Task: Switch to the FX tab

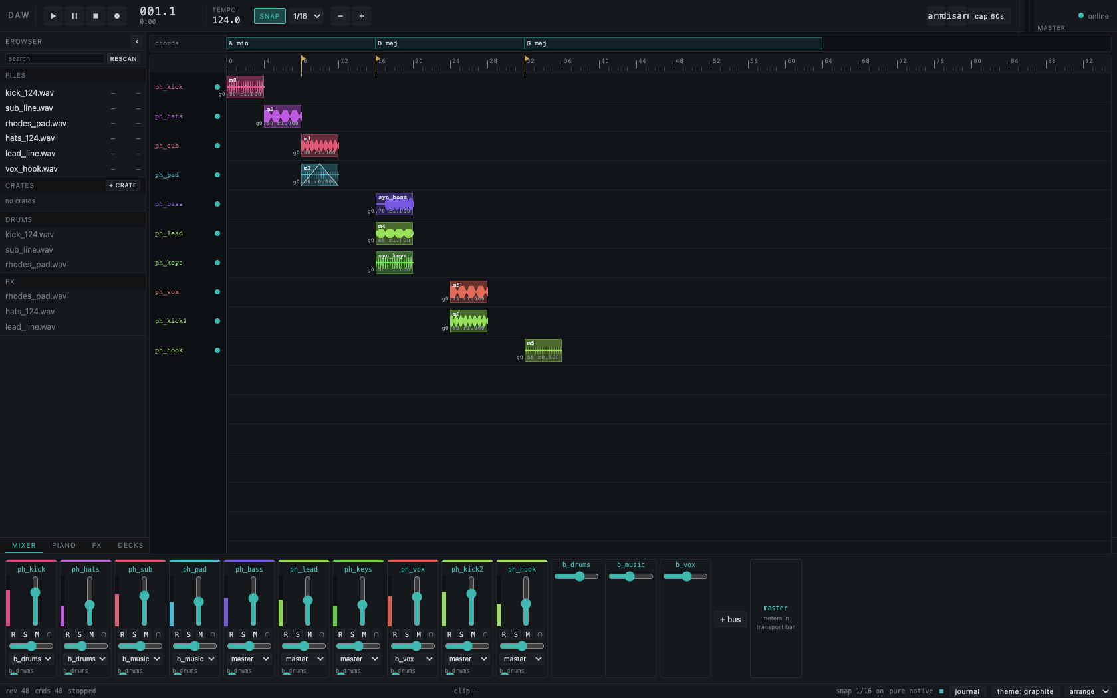Action: (97, 545)
